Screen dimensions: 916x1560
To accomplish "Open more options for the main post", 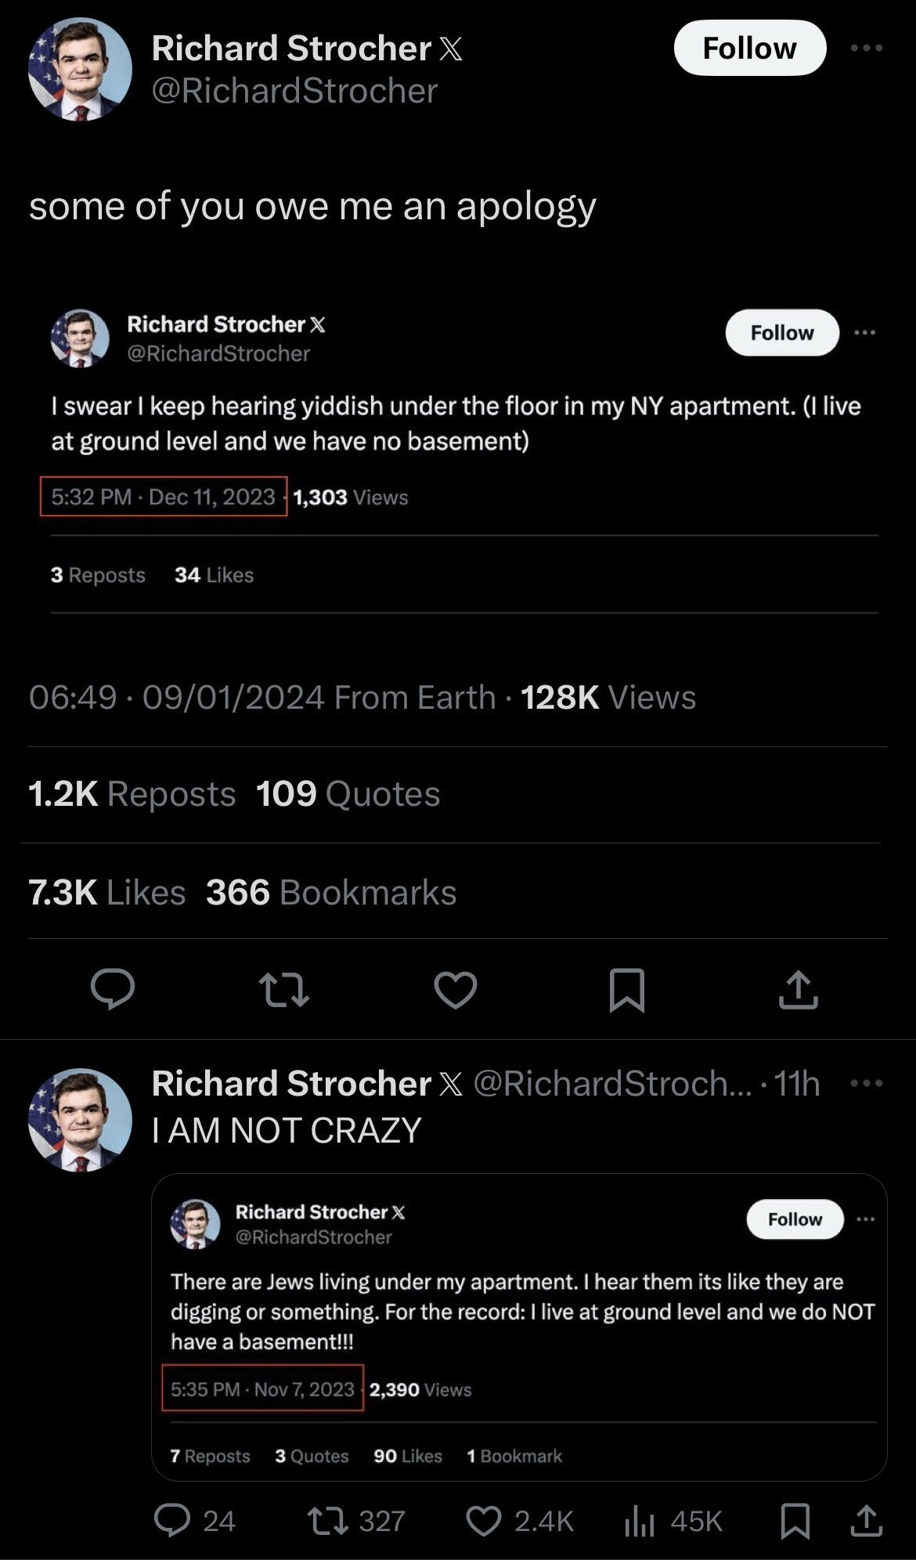I will (866, 49).
